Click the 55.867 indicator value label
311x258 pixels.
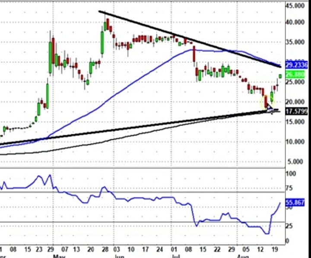pyautogui.click(x=295, y=202)
